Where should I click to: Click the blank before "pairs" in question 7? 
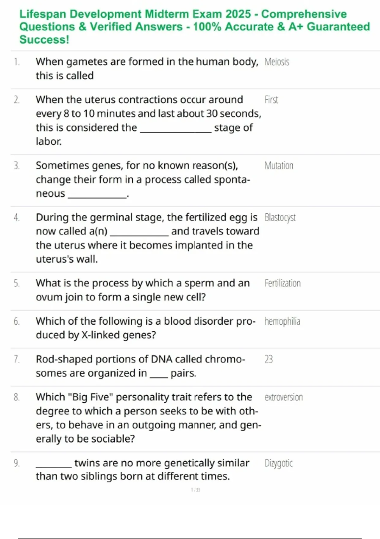point(158,375)
